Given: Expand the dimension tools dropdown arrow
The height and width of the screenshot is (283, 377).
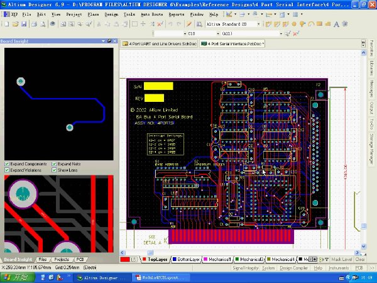Looking at the screenshot, I should pyautogui.click(x=275, y=14).
